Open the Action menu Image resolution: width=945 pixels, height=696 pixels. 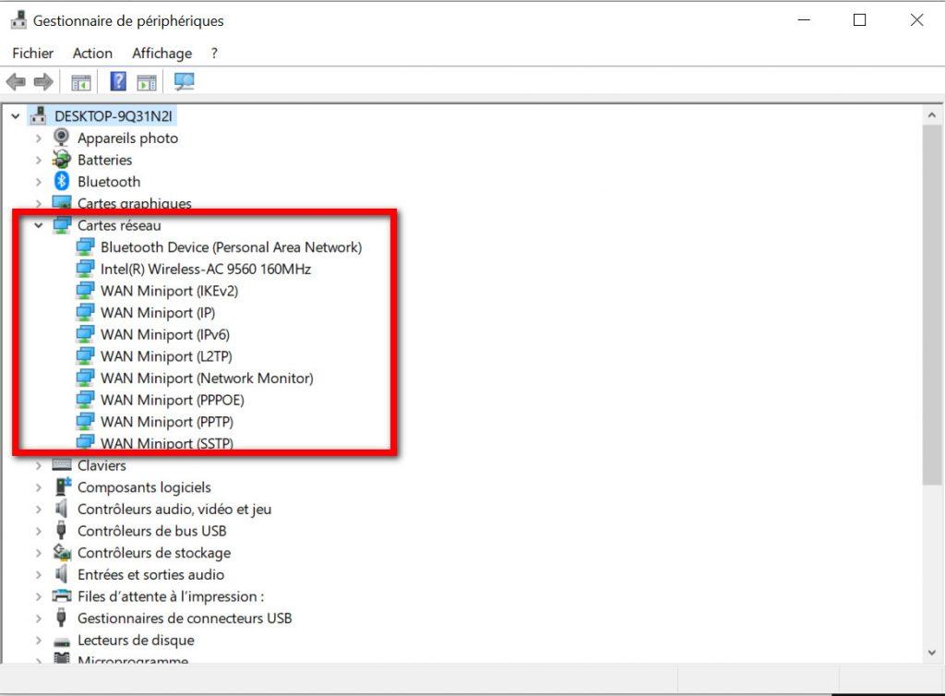(92, 54)
